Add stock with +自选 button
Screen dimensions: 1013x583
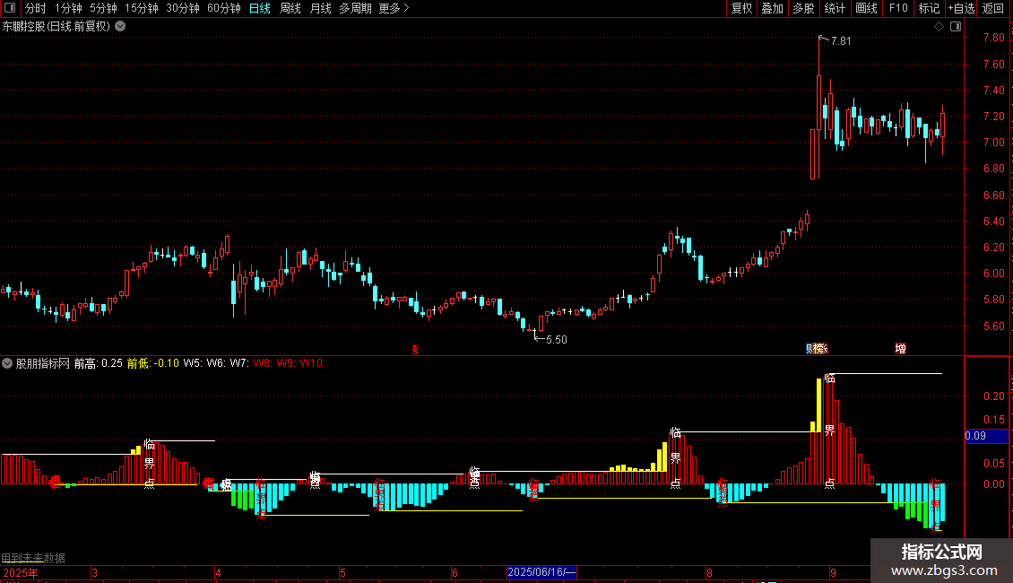point(961,8)
